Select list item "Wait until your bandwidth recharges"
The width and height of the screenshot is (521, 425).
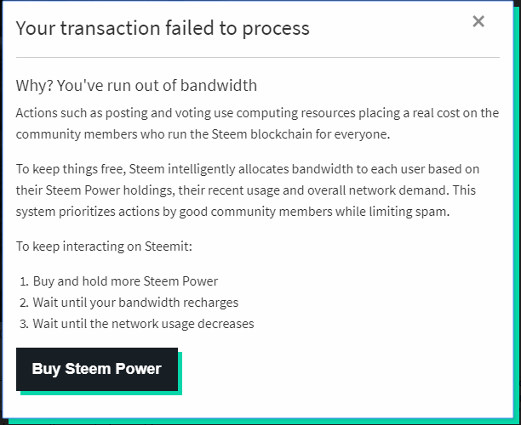135,303
